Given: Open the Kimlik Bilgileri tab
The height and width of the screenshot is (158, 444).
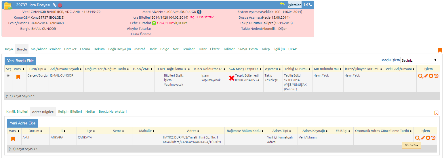Looking at the screenshot, I should tap(17, 112).
